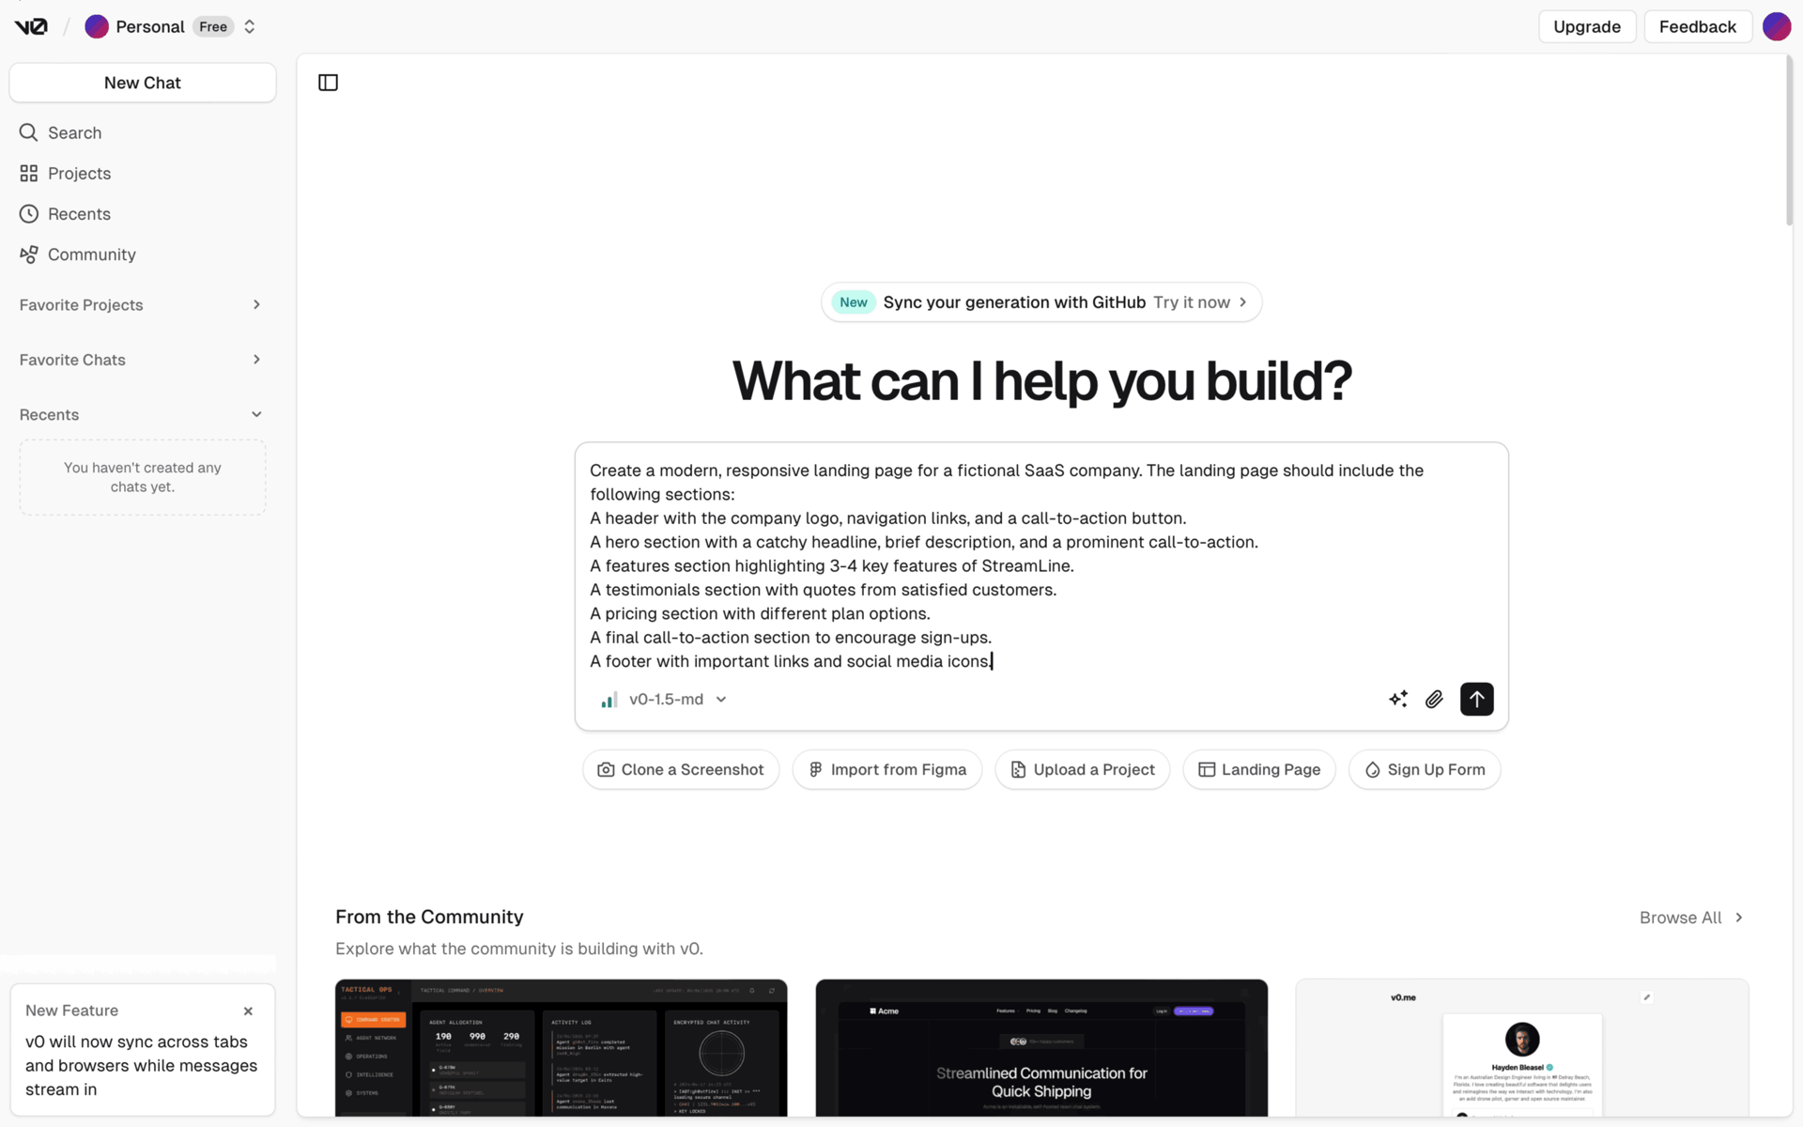Click the 'What can I help you build?' heading

click(1041, 381)
